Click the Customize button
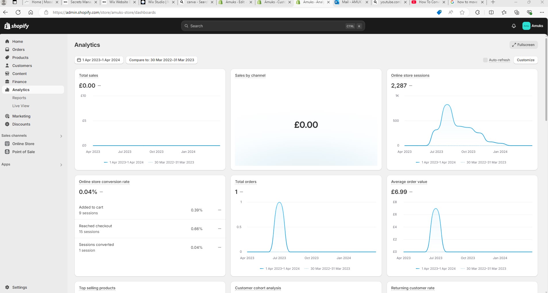Viewport: 548px width, 293px height. click(x=526, y=60)
